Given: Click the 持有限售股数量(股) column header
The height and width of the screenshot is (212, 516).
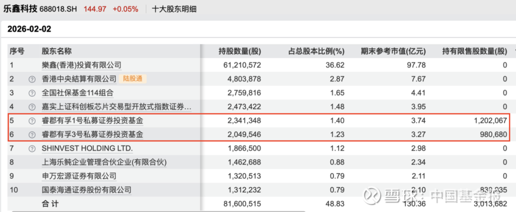Looking at the screenshot, I should pyautogui.click(x=474, y=51).
